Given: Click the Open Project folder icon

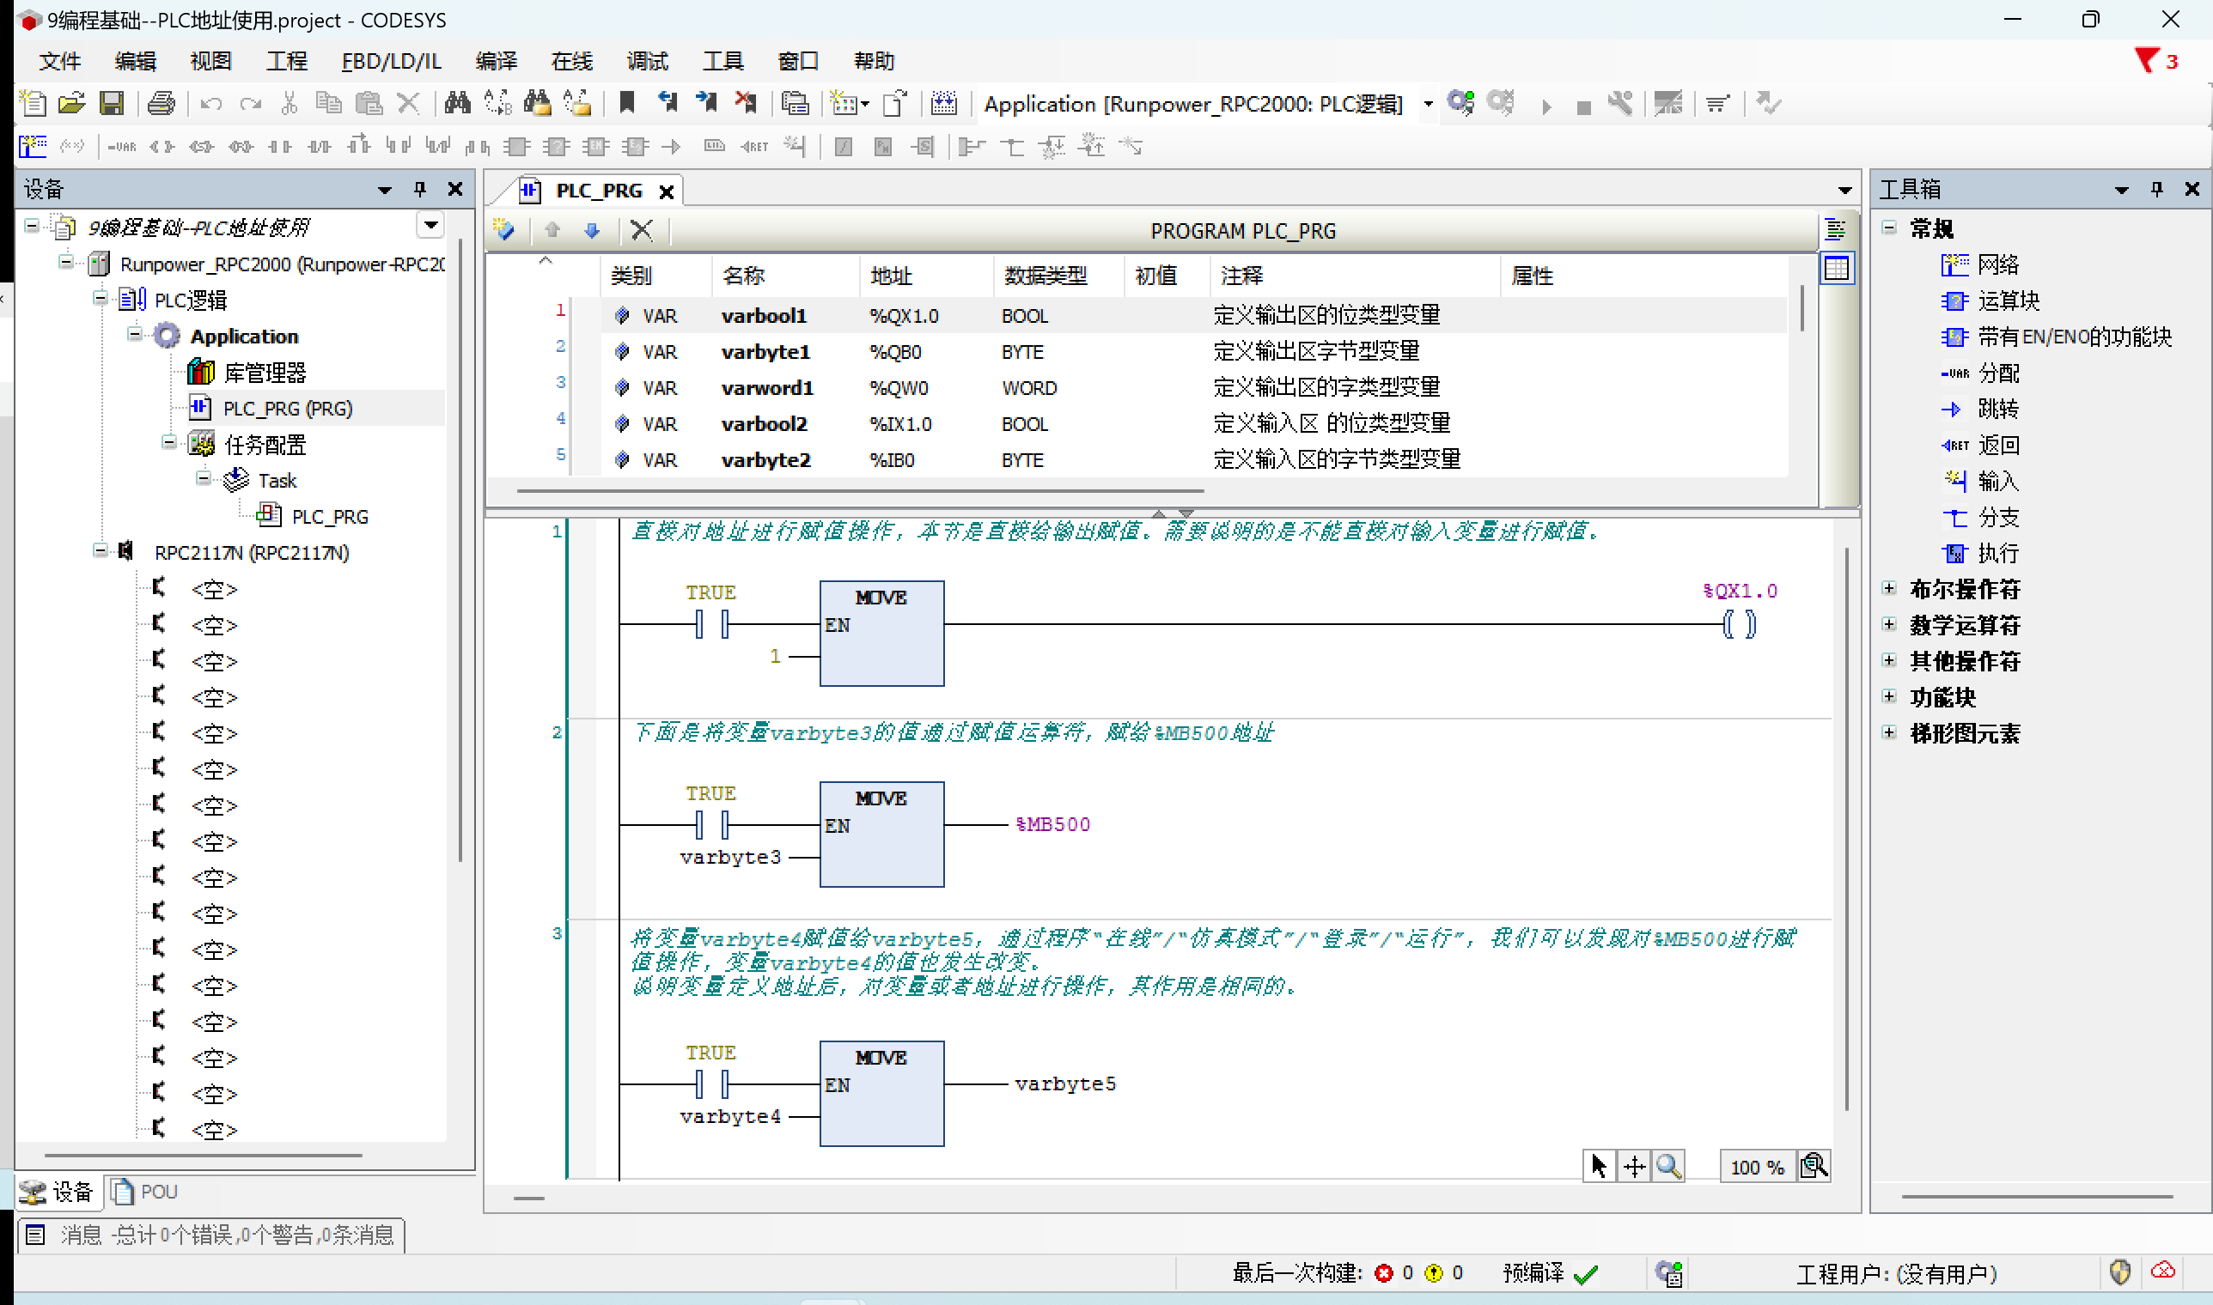Looking at the screenshot, I should point(72,104).
